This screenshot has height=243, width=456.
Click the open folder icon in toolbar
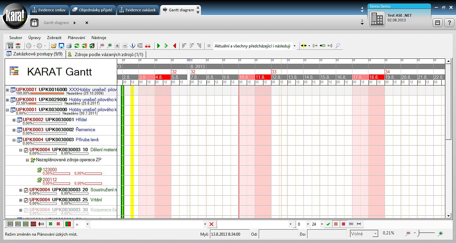pos(53,46)
